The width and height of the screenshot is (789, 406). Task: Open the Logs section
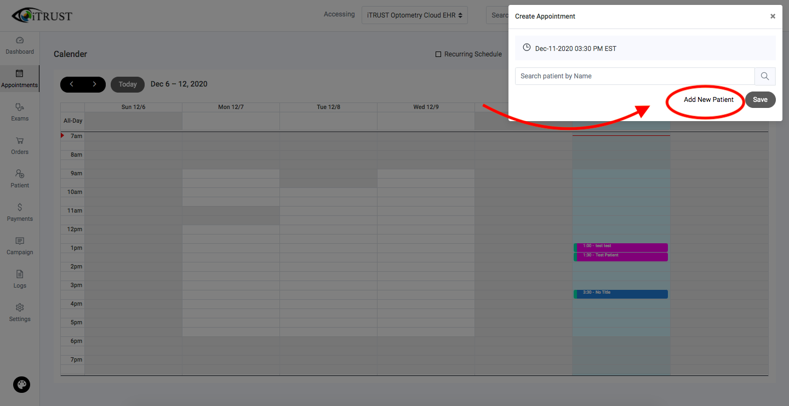20,280
